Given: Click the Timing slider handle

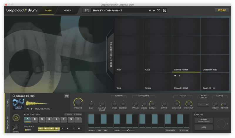Looking at the screenshot, I should pos(128,130).
